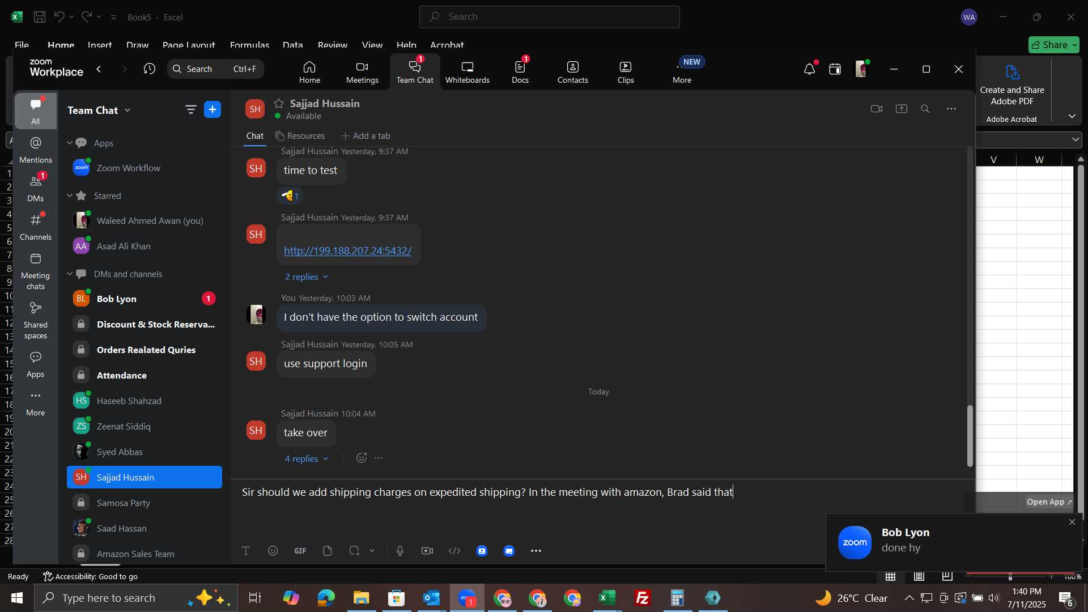
Task: Switch to the Resources tab
Action: point(300,136)
